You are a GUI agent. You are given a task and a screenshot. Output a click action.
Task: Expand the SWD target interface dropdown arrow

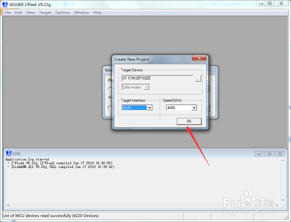(x=150, y=108)
